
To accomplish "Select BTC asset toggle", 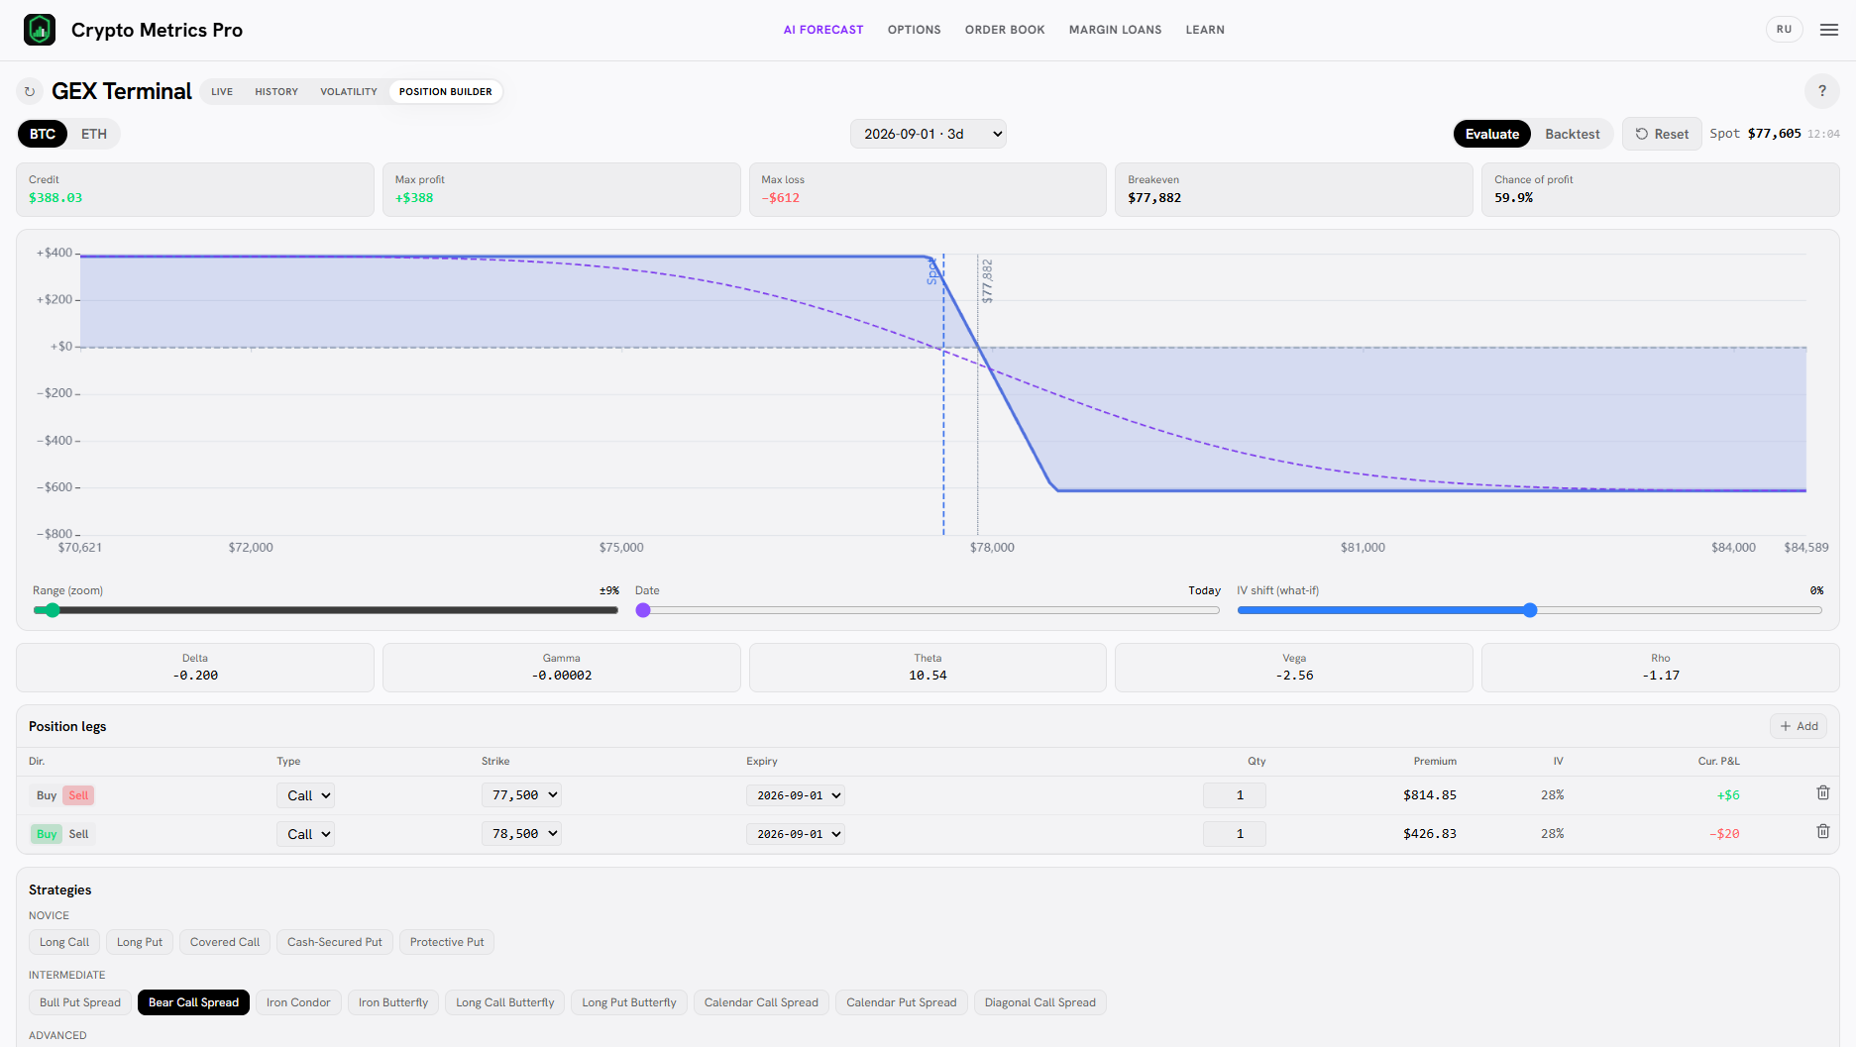I will click(43, 134).
